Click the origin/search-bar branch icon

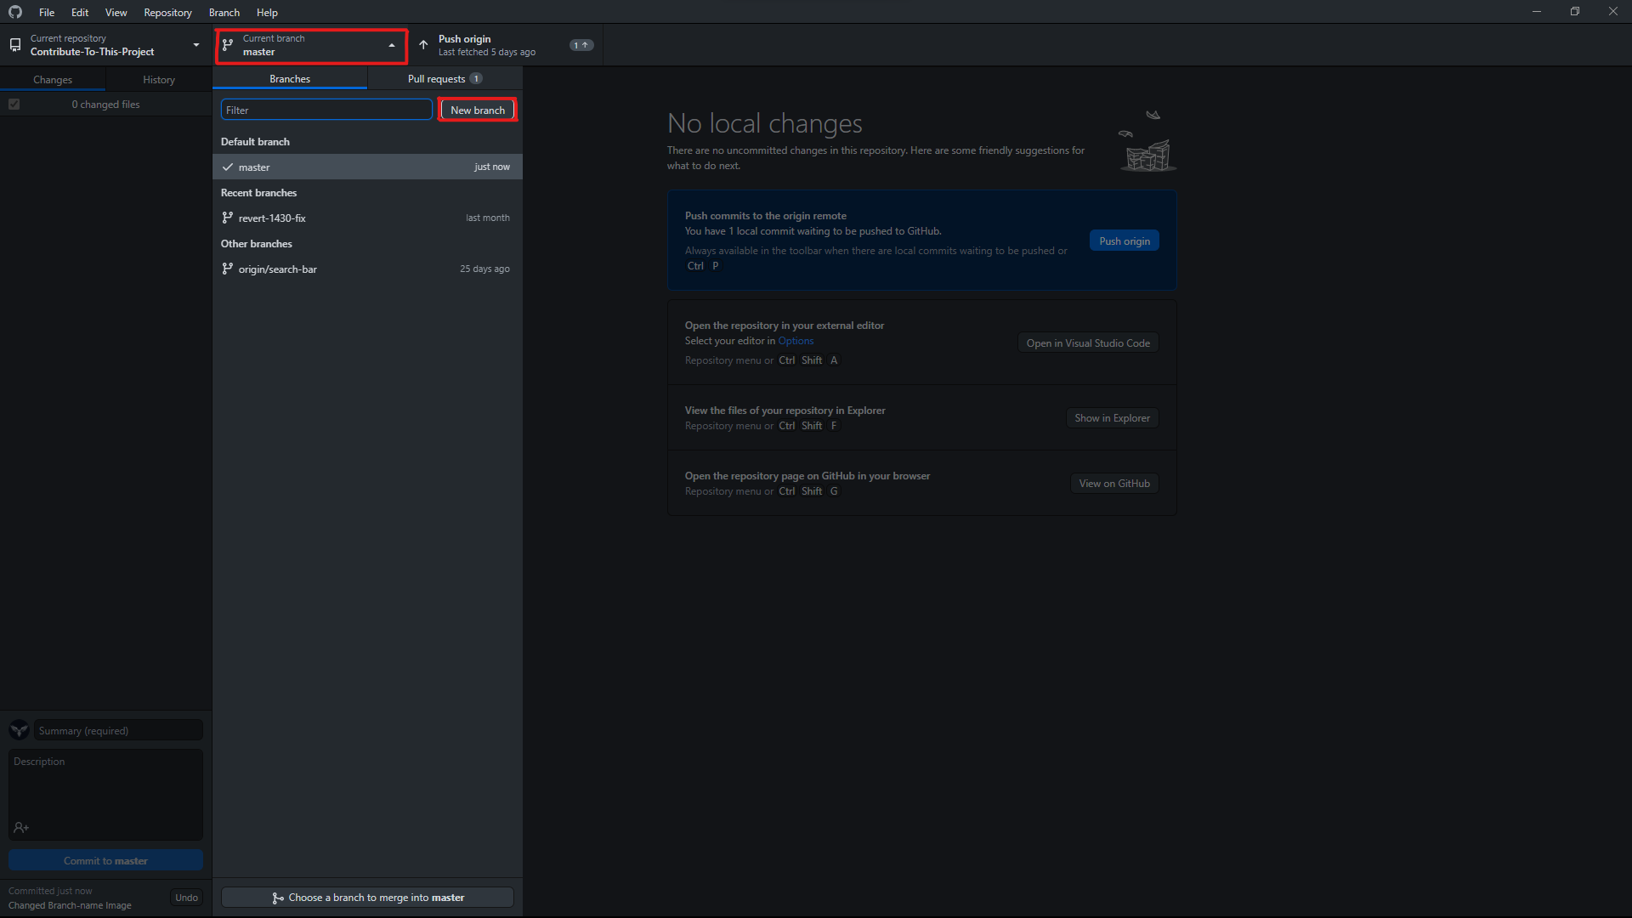pyautogui.click(x=229, y=269)
